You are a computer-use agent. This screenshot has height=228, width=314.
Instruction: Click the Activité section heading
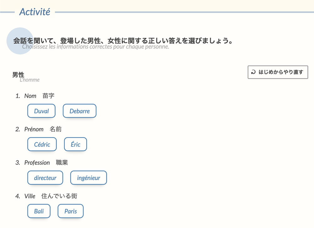click(x=35, y=12)
